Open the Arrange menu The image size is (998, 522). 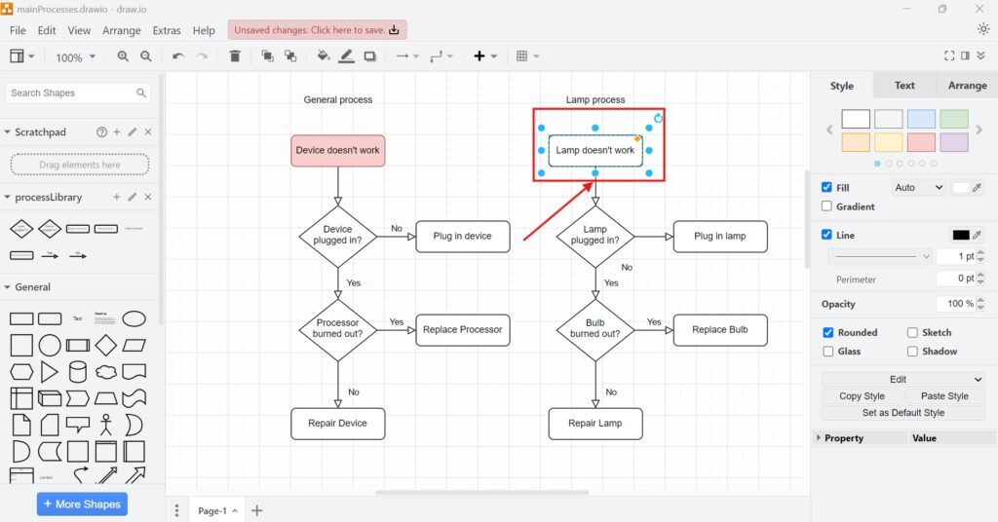[x=122, y=30]
